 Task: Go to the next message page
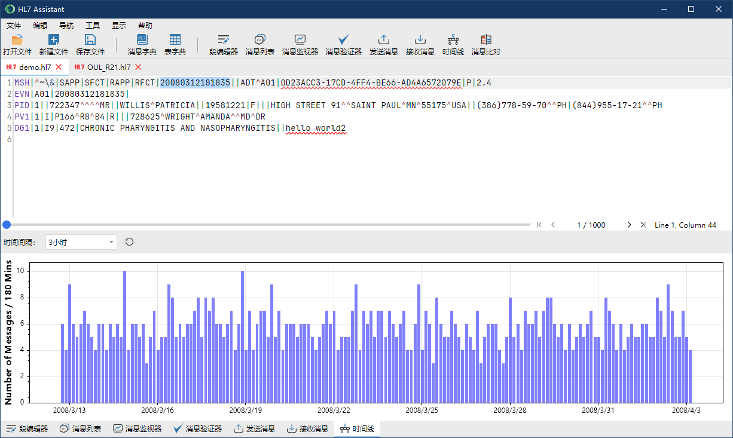coord(629,225)
